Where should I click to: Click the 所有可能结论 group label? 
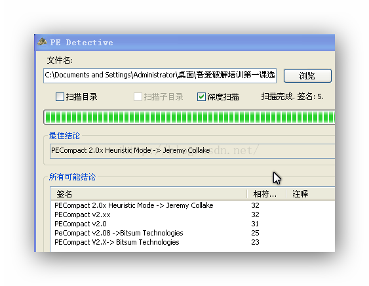click(x=72, y=177)
